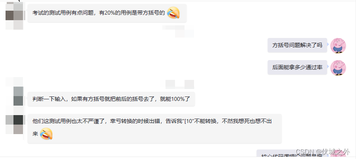Select message starting with 考试的测试用例有点问题
Image resolution: width=356 pixels, height=159 pixels.
[x=107, y=13]
